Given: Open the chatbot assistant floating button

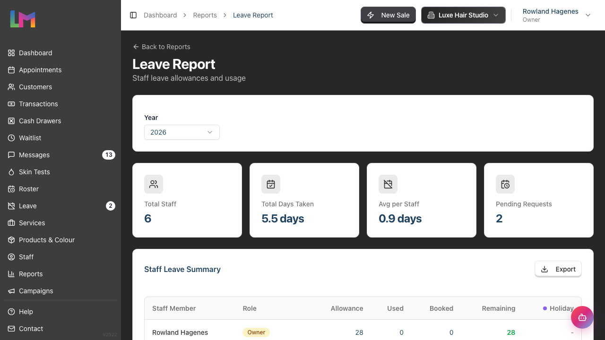Looking at the screenshot, I should (x=582, y=317).
